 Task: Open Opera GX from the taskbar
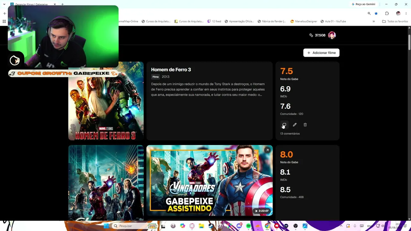point(192,226)
